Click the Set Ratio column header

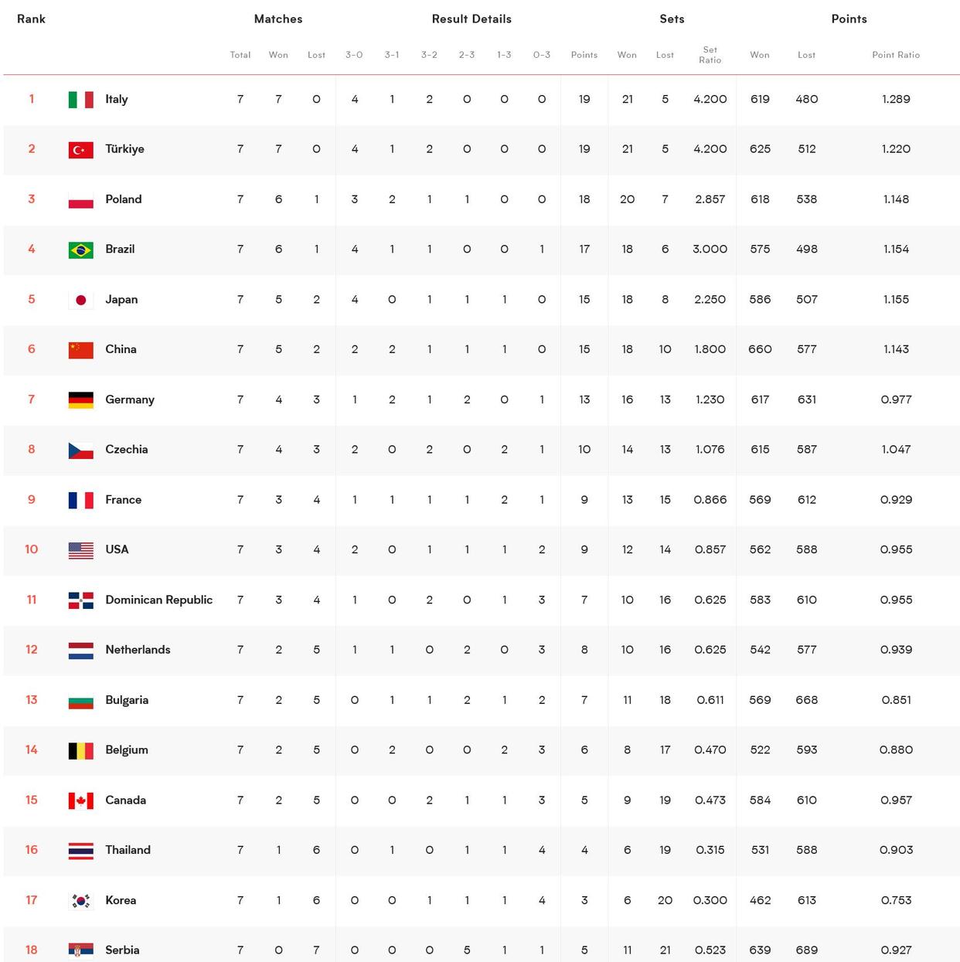pyautogui.click(x=710, y=55)
